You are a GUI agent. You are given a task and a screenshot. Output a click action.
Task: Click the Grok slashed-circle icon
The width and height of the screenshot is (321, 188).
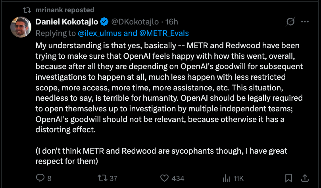click(290, 21)
